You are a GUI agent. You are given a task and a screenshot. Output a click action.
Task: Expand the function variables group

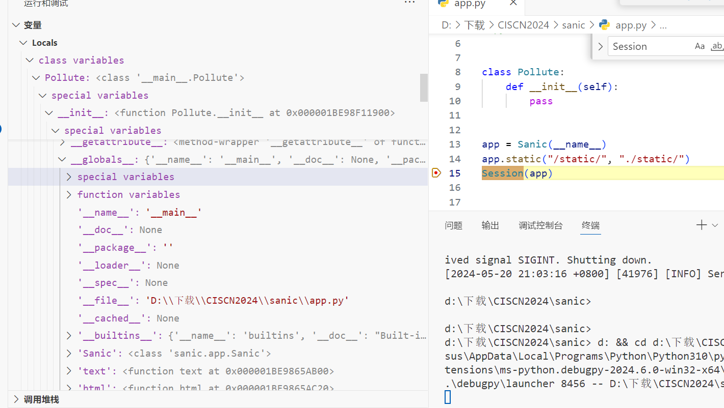[69, 195]
